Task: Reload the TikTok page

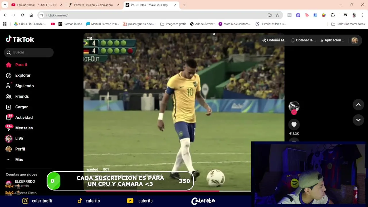Action: [x=22, y=15]
